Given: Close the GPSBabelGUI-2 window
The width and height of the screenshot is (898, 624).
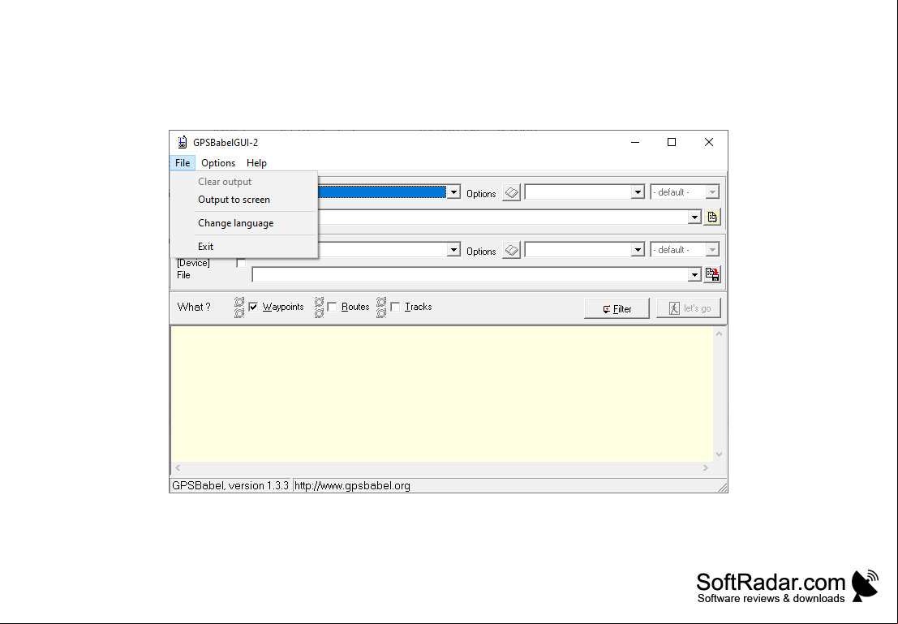Looking at the screenshot, I should point(708,142).
